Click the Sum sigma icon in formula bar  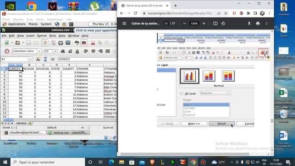coord(45,59)
